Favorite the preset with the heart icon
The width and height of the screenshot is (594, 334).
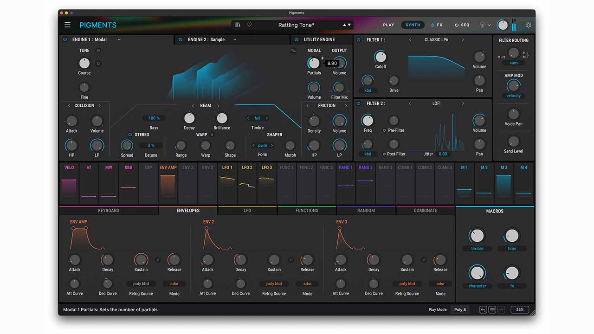coord(249,25)
